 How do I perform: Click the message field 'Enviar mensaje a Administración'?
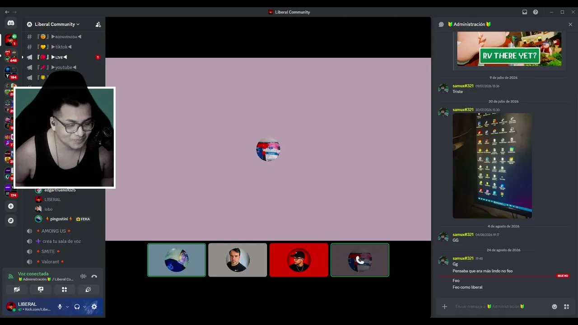pyautogui.click(x=490, y=306)
